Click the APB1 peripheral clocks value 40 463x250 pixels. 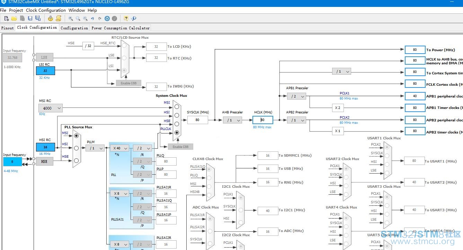tap(415, 96)
